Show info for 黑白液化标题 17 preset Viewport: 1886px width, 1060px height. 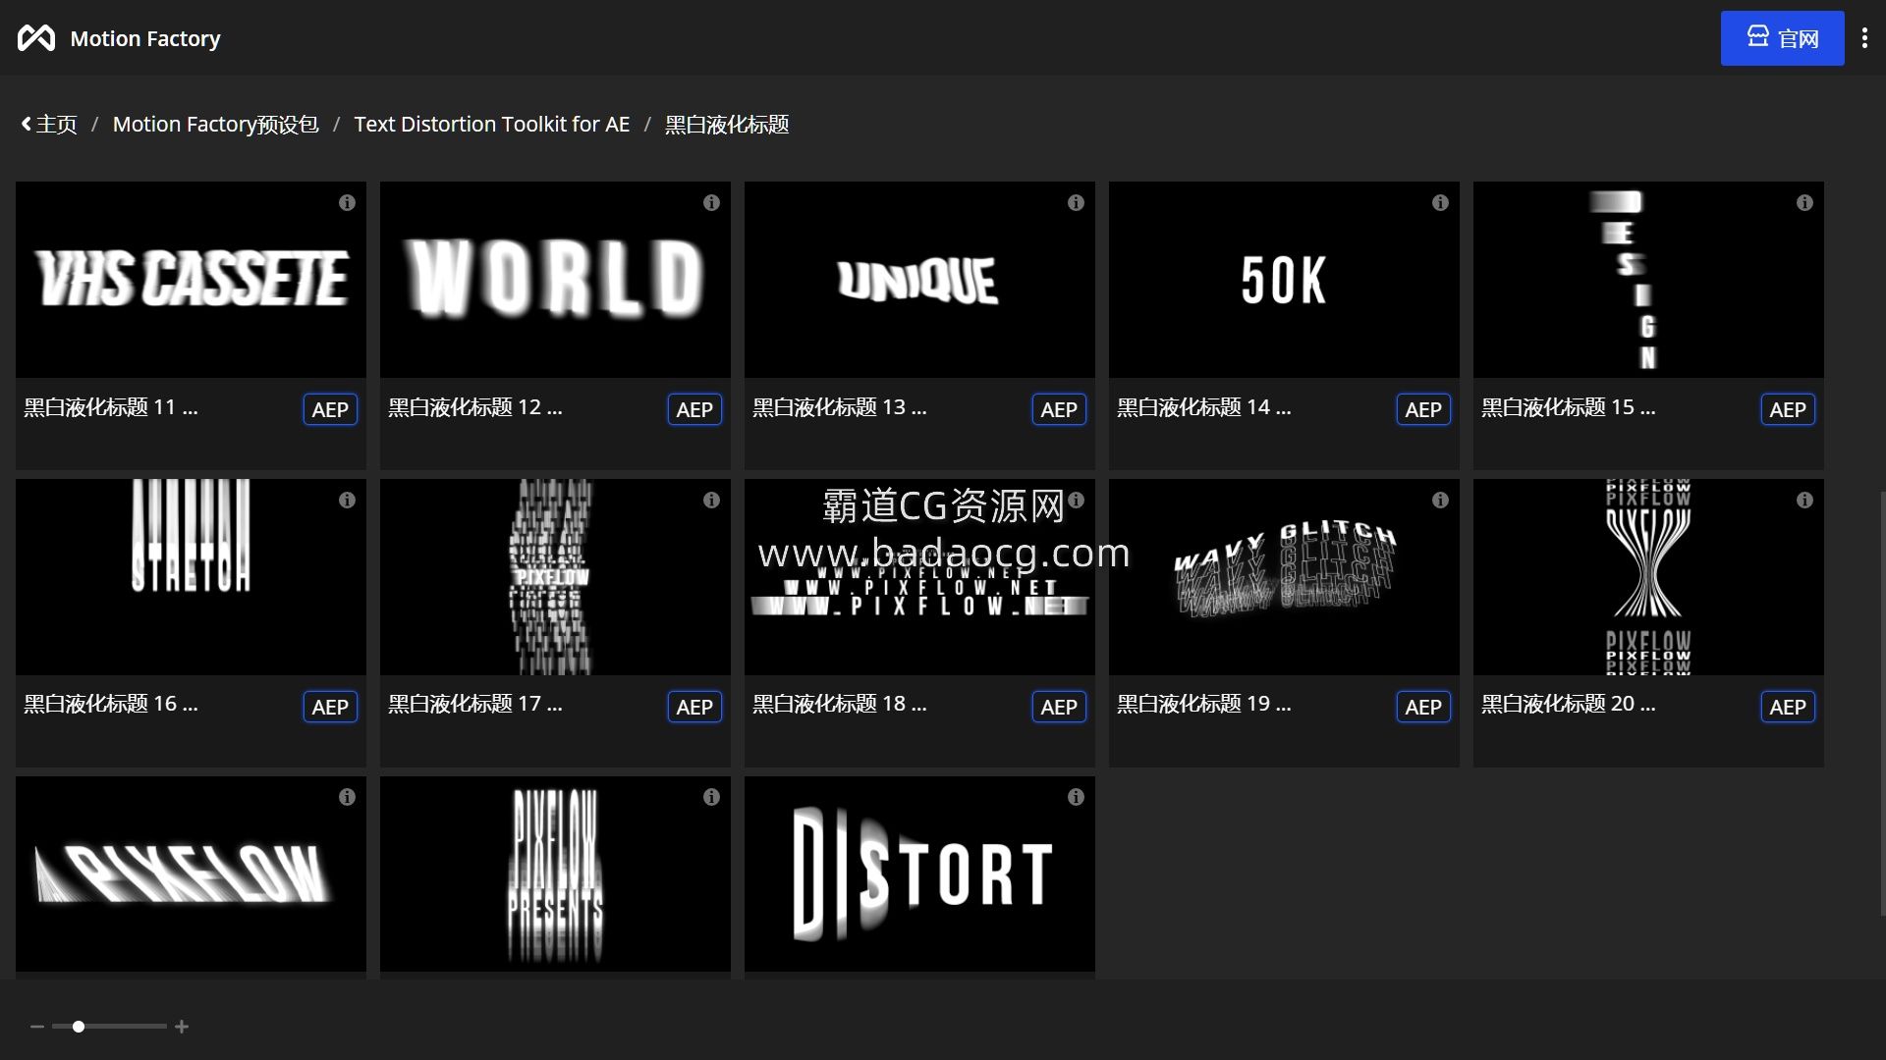pyautogui.click(x=711, y=501)
